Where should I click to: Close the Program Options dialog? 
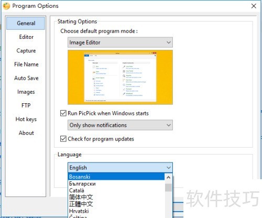click(254, 6)
